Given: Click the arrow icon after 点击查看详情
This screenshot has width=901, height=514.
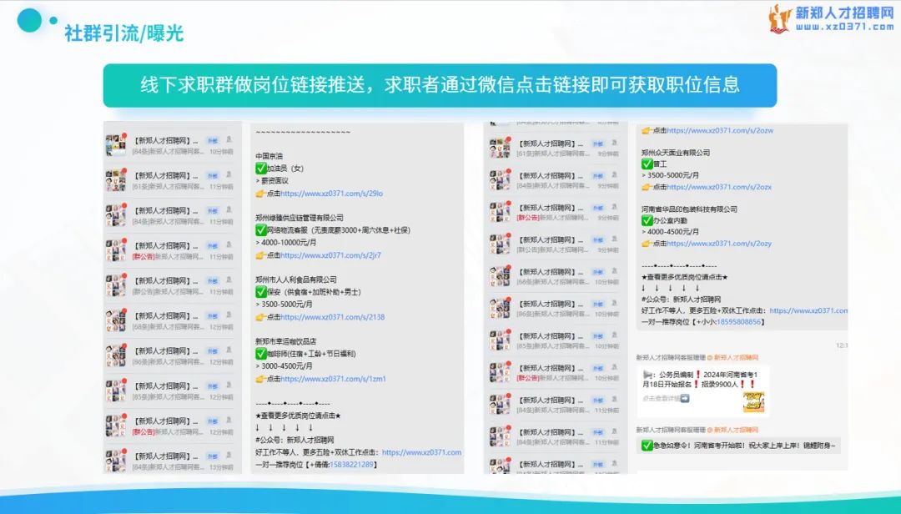Looking at the screenshot, I should (x=684, y=398).
